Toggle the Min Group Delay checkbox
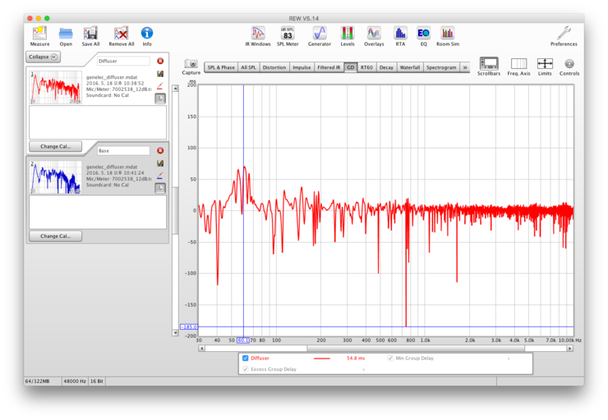 [x=390, y=358]
